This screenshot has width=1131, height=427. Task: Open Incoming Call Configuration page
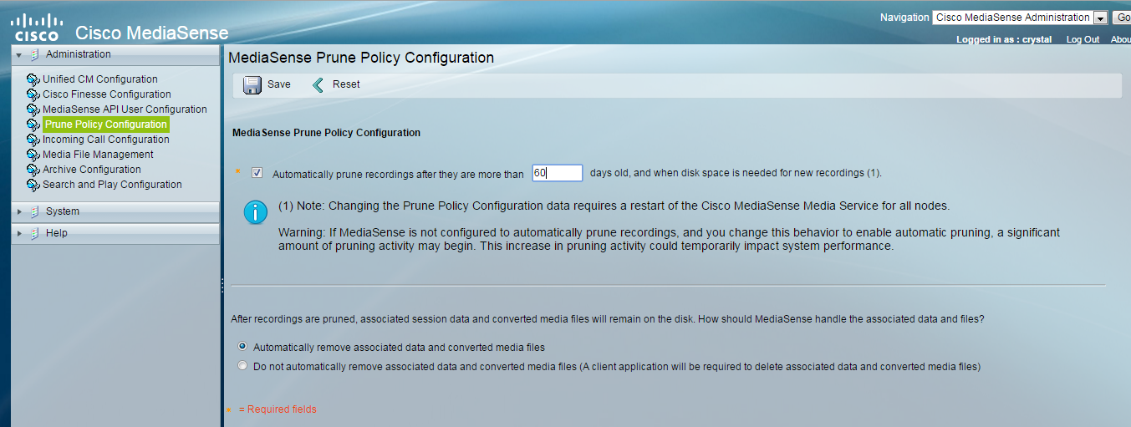pyautogui.click(x=106, y=140)
